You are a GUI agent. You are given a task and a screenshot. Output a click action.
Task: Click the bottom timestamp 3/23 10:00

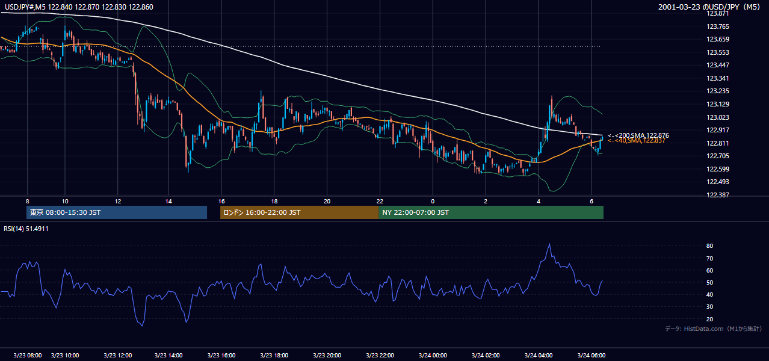click(65, 356)
